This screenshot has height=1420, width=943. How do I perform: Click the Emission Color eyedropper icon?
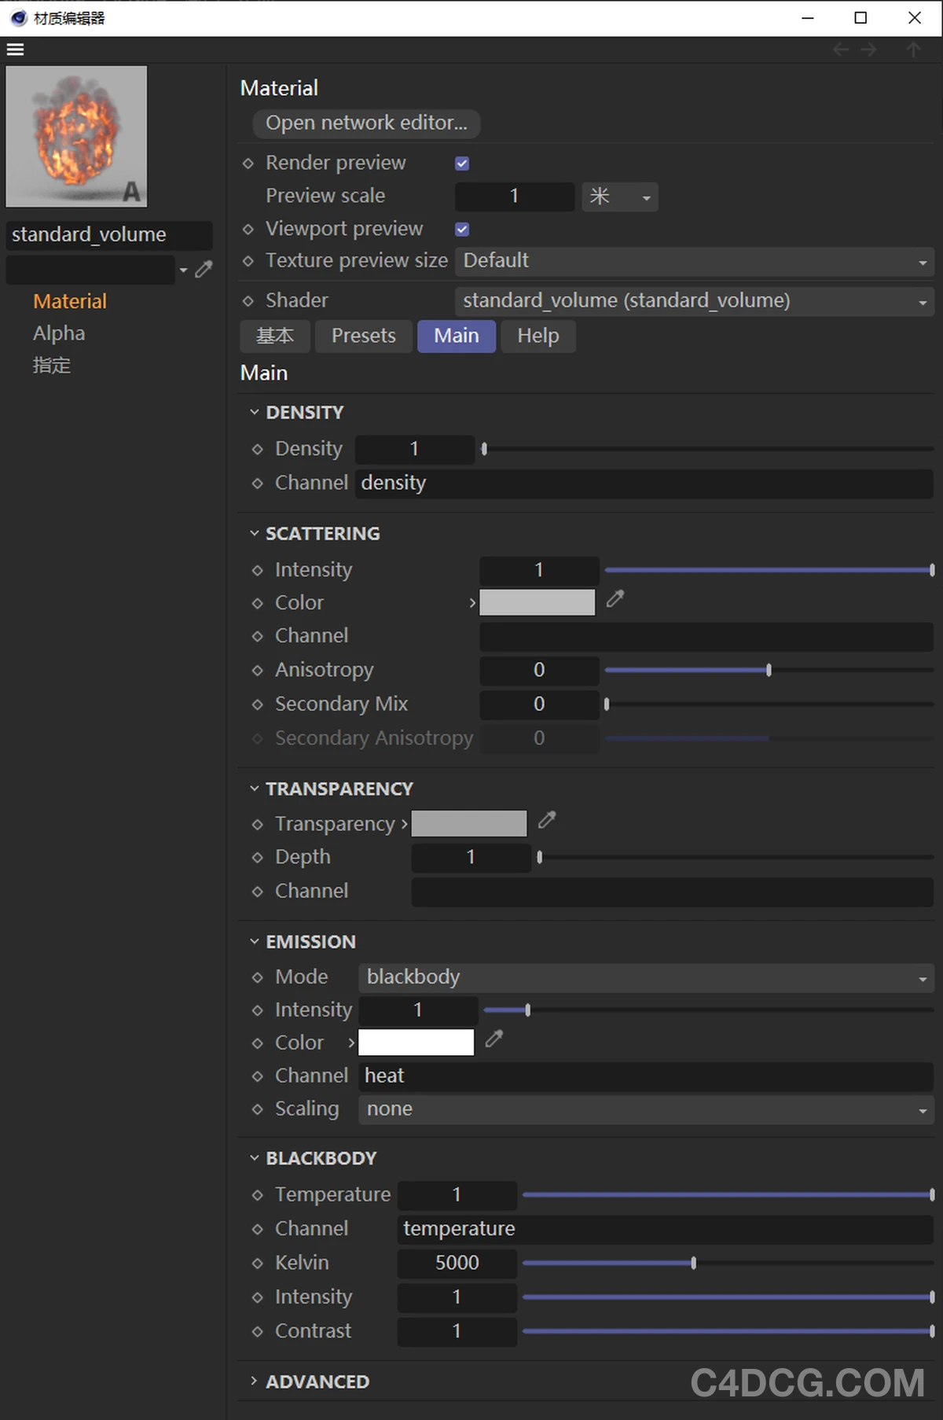[x=494, y=1039]
